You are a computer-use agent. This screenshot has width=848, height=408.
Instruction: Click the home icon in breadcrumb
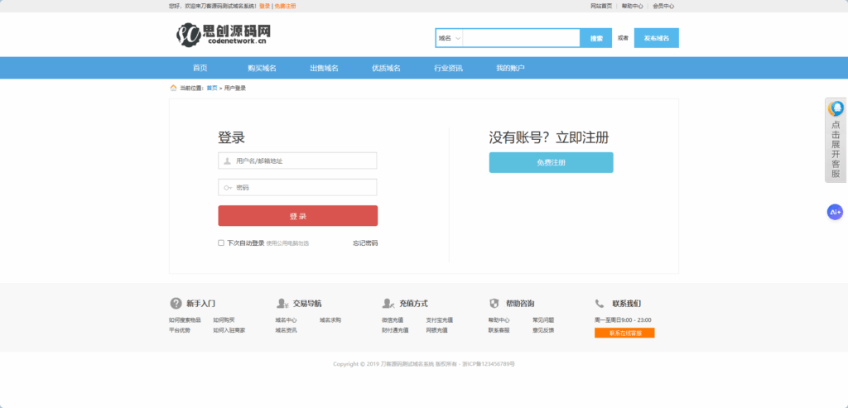coord(173,88)
